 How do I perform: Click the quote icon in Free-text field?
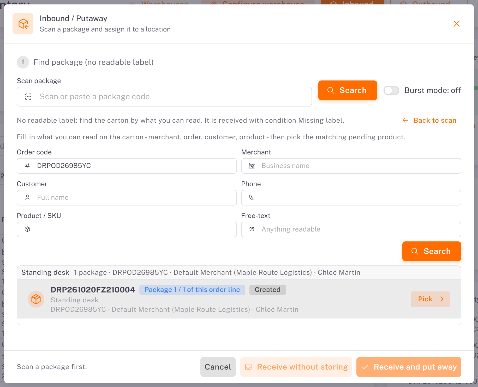[252, 229]
